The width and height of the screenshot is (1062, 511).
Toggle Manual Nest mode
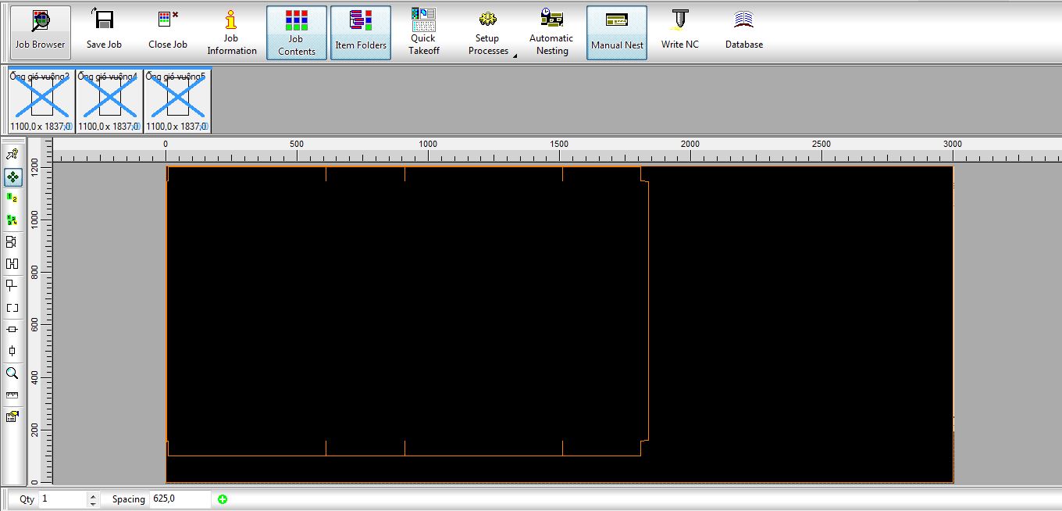pyautogui.click(x=617, y=32)
